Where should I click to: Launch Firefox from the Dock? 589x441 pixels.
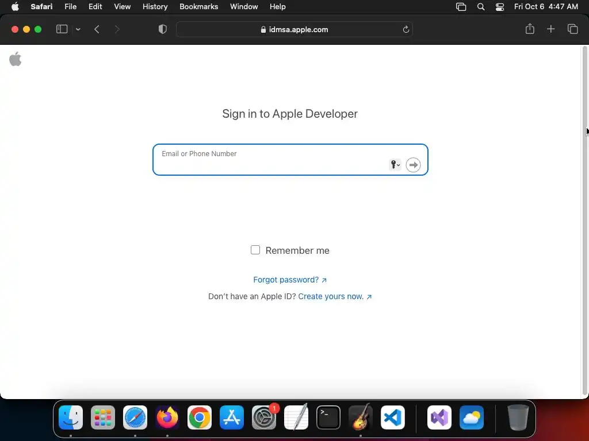click(x=167, y=417)
